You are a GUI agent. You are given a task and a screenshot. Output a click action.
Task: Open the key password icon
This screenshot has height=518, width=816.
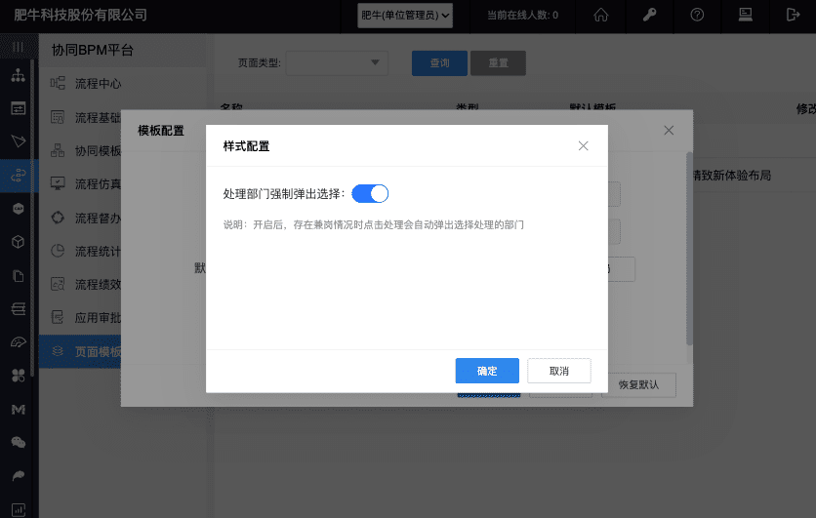coord(649,15)
